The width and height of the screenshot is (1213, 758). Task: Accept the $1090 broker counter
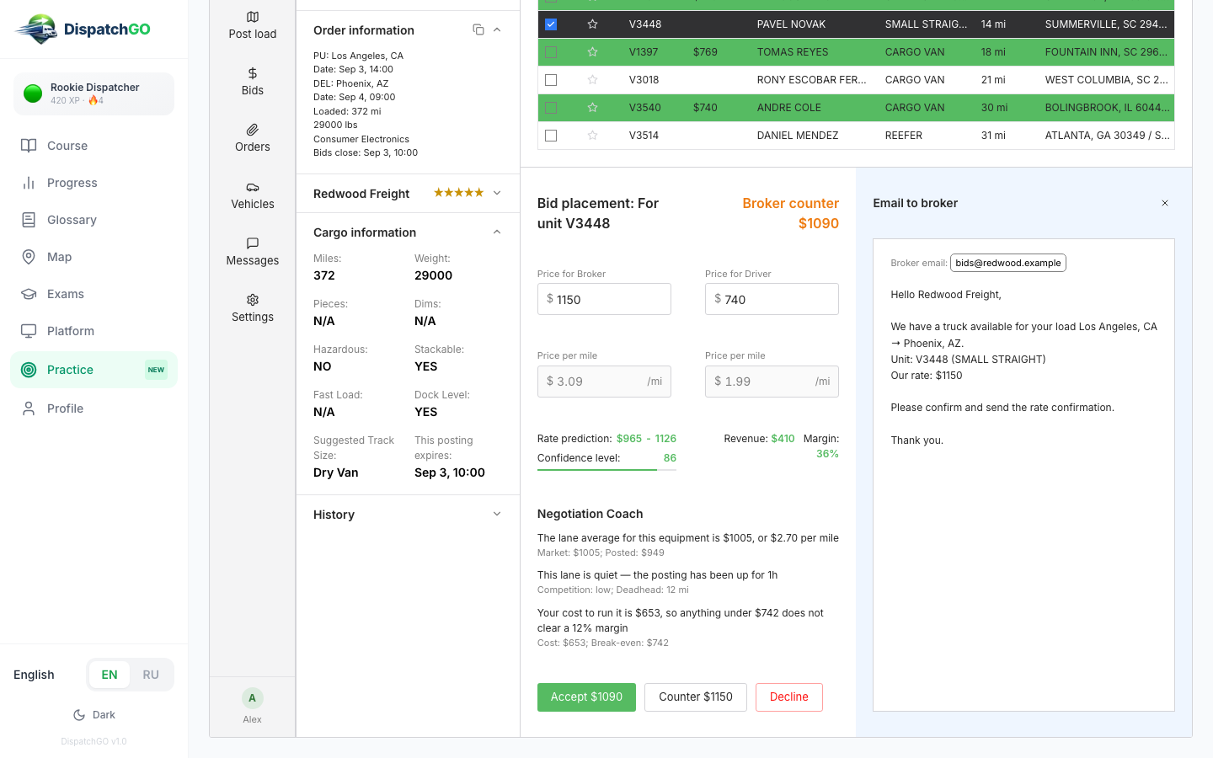click(x=586, y=697)
